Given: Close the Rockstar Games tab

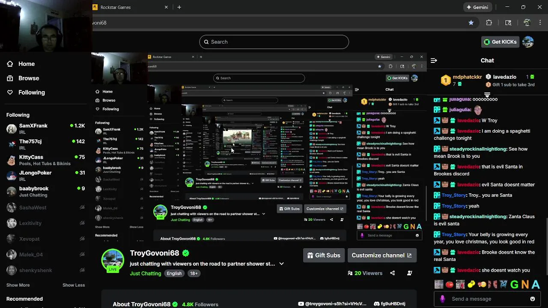Looking at the screenshot, I should coord(167,7).
